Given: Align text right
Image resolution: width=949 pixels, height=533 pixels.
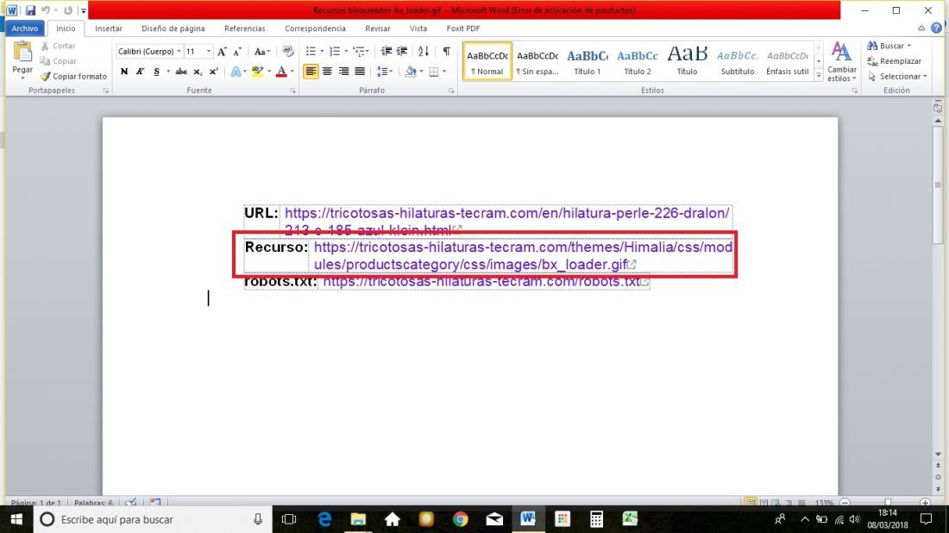Looking at the screenshot, I should tap(343, 72).
